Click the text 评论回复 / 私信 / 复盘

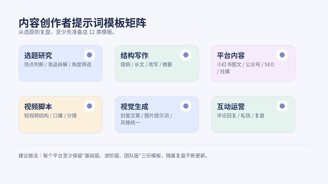(240, 116)
